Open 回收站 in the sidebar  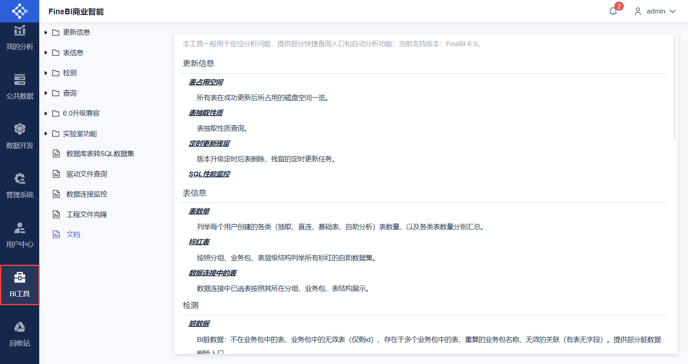(20, 334)
